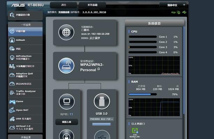Click the 804 MB used RAM value
214x139 pixels.
coord(141,89)
